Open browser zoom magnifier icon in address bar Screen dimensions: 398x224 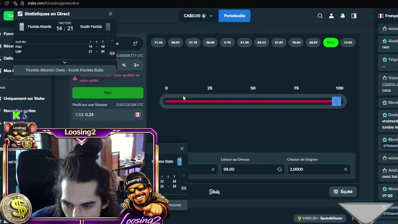pos(15,3)
